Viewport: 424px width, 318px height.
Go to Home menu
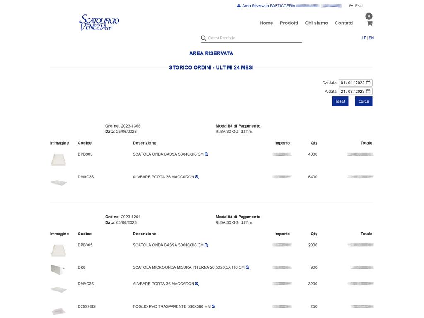[266, 23]
